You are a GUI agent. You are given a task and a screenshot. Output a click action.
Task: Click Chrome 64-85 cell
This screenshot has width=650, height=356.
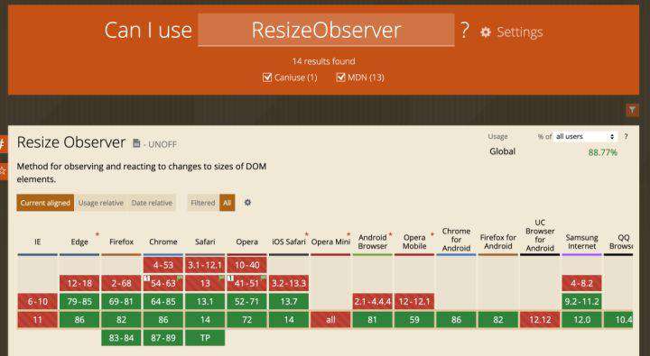click(x=163, y=301)
